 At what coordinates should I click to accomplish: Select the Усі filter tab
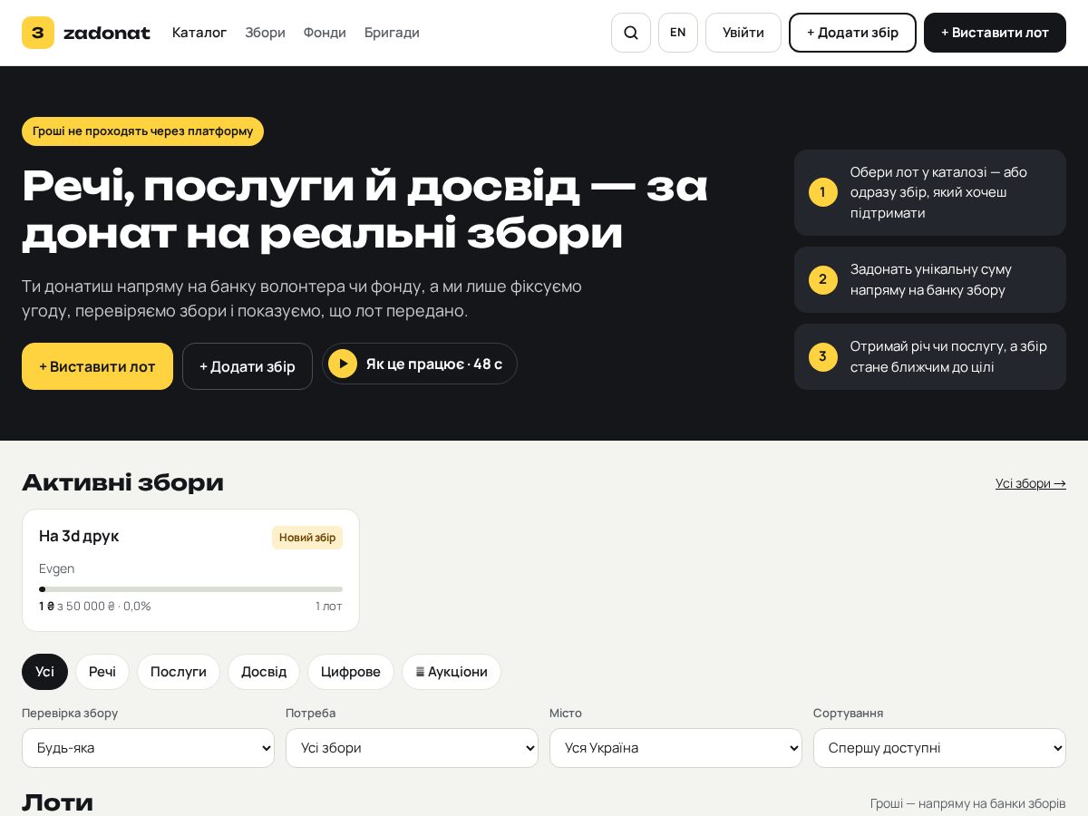pyautogui.click(x=44, y=672)
